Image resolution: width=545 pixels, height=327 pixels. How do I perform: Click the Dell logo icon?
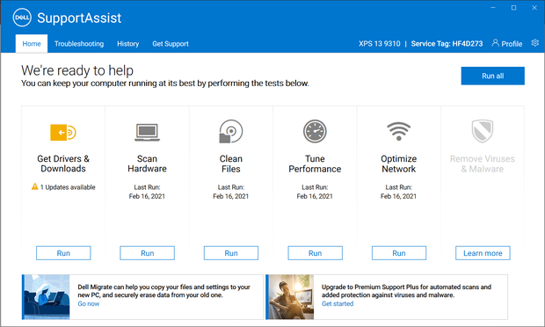click(x=22, y=18)
